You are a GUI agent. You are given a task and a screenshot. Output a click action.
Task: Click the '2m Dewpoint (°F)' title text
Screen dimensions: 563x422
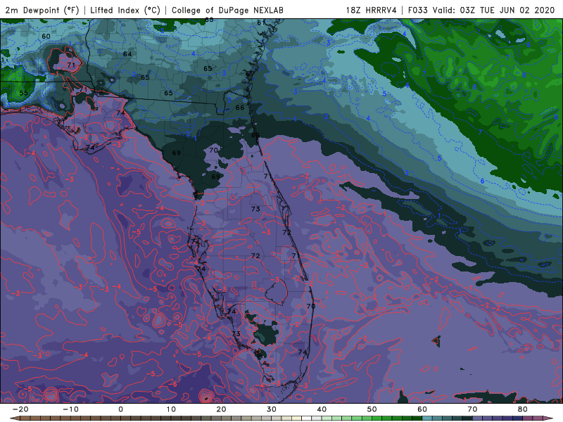[x=42, y=10]
